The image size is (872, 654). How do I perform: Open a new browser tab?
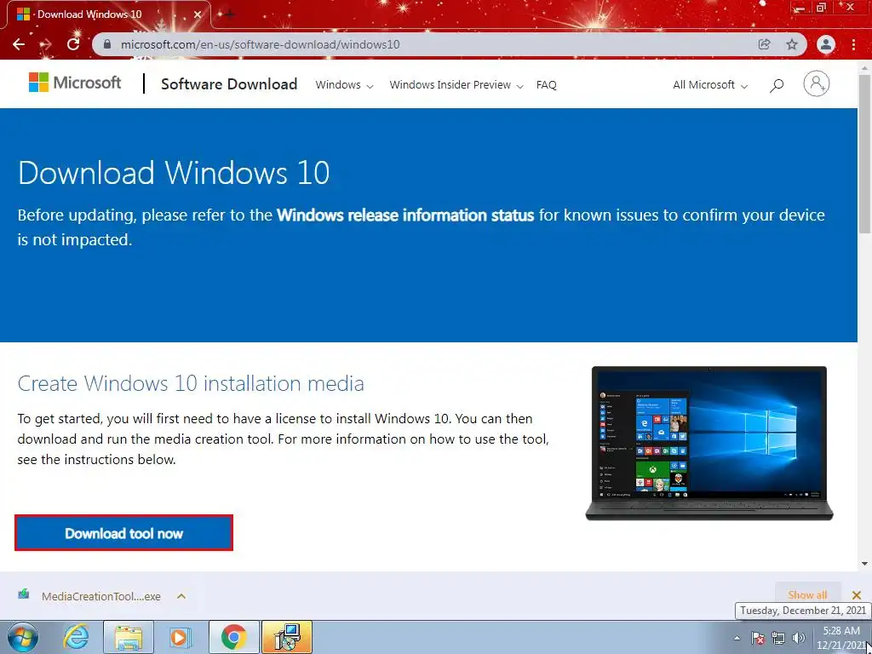pyautogui.click(x=230, y=14)
